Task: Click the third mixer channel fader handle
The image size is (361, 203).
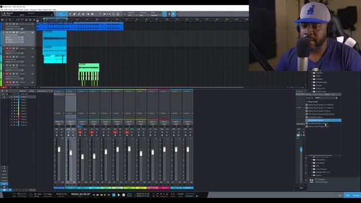Action: pyautogui.click(x=82, y=157)
